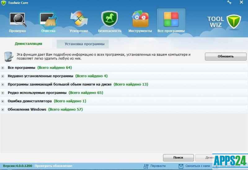
Task: Click the recycle bin uninstall icon
Action: (x=9, y=57)
